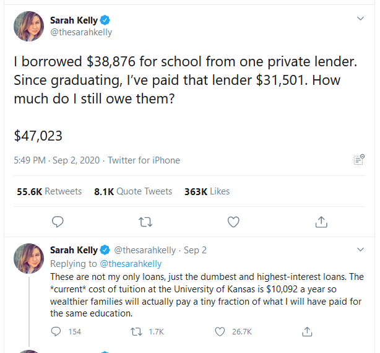Open the 8.1K Quote Tweets list
380x353 pixels.
click(133, 191)
